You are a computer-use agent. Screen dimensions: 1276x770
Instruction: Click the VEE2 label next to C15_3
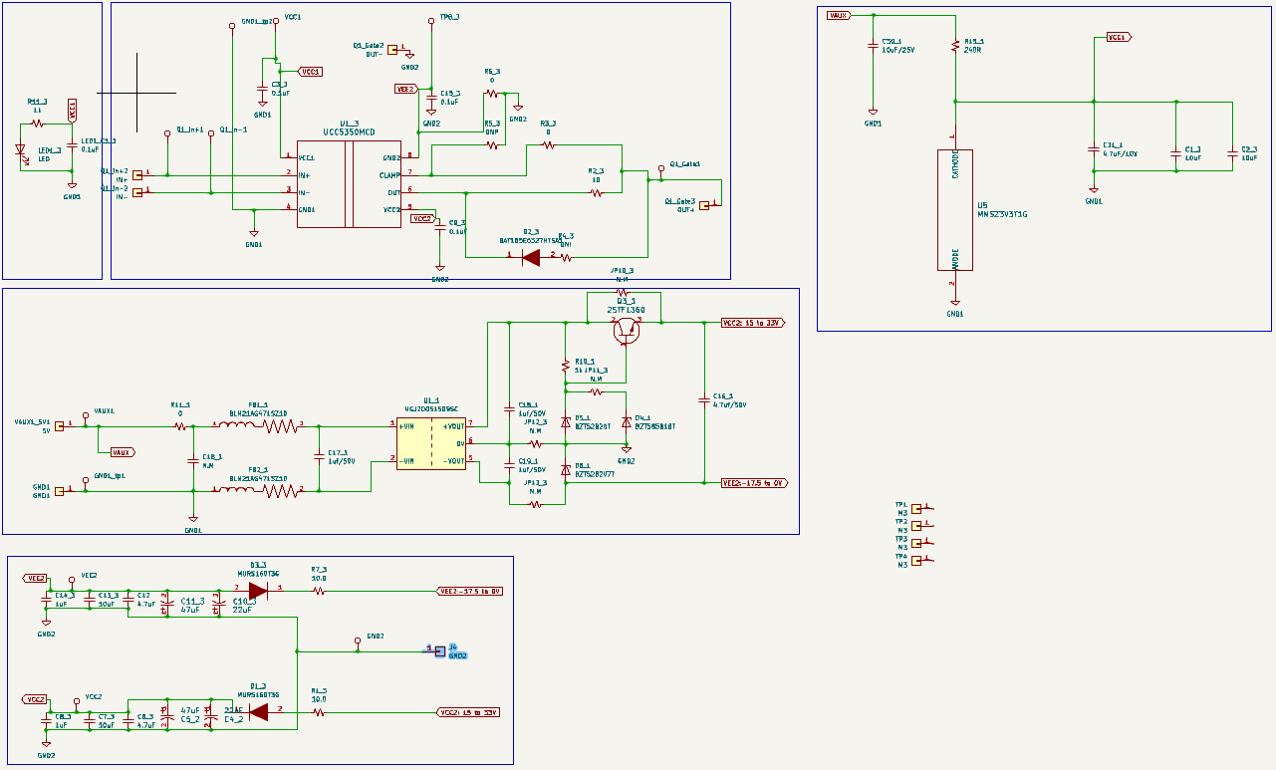405,89
